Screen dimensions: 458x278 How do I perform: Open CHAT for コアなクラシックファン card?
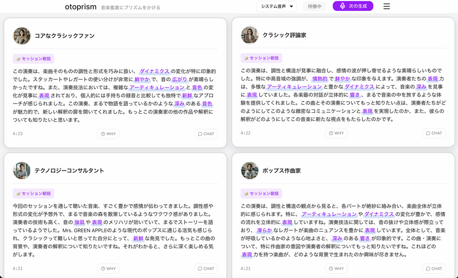(x=206, y=134)
